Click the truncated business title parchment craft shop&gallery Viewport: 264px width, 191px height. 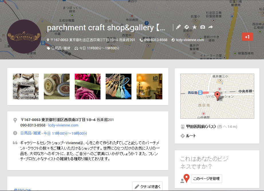point(106,28)
